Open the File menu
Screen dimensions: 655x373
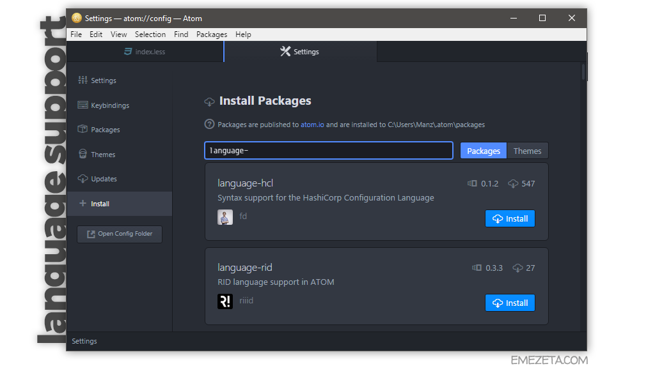coord(76,34)
